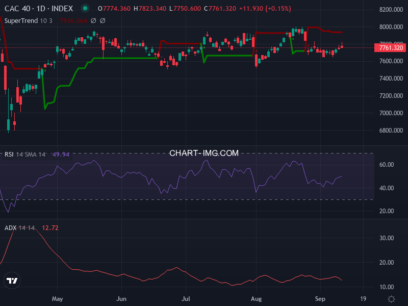Click the open price O7774.360
Viewport: 408px width, 306px height.
point(114,9)
